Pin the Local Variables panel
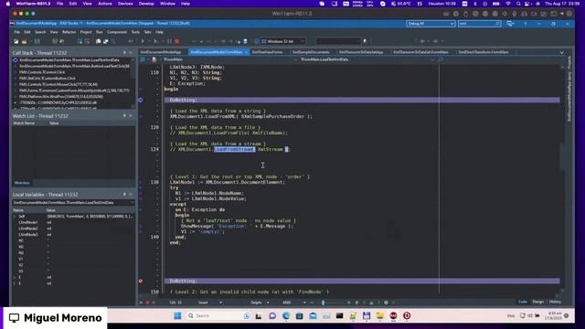Image resolution: width=585 pixels, height=329 pixels. (x=124, y=195)
